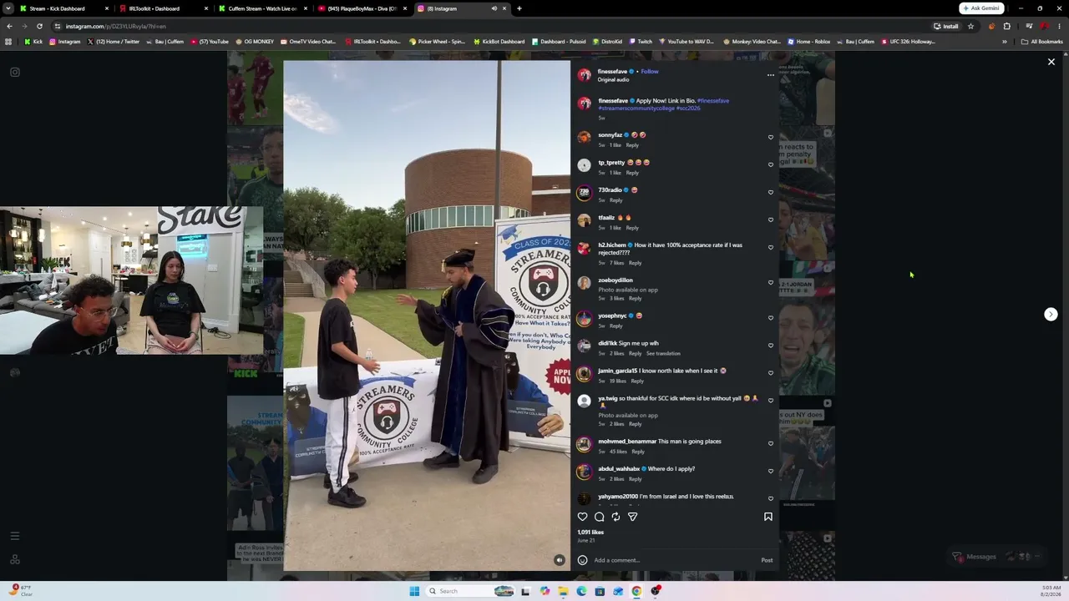Open emoji picker in comment box
Image resolution: width=1069 pixels, height=601 pixels.
[582, 560]
